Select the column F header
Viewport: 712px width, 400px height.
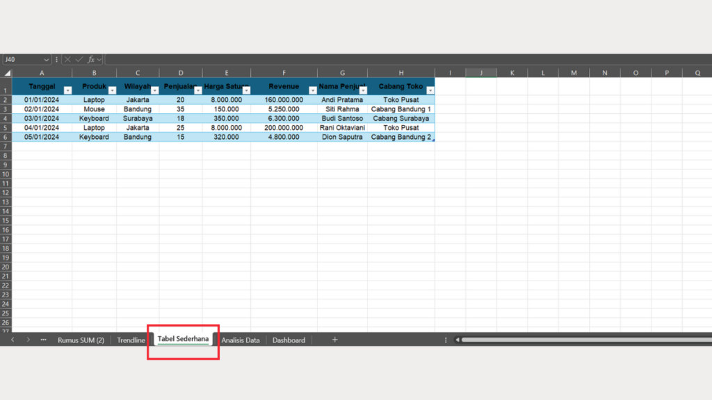pos(284,73)
